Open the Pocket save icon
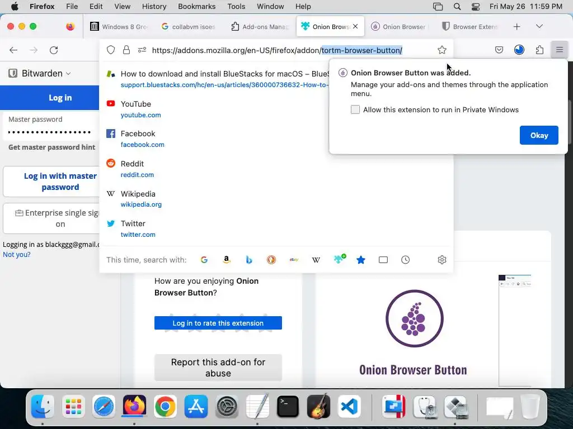 [499, 50]
